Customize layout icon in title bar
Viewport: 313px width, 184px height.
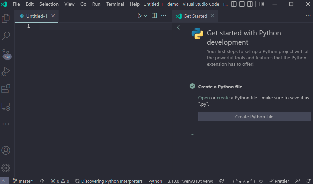(x=261, y=4)
